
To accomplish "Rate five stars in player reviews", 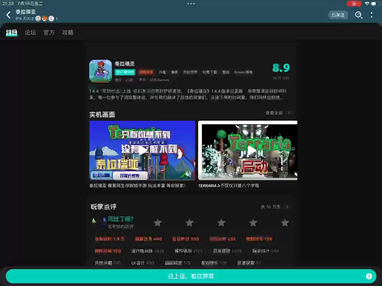I will [285, 222].
